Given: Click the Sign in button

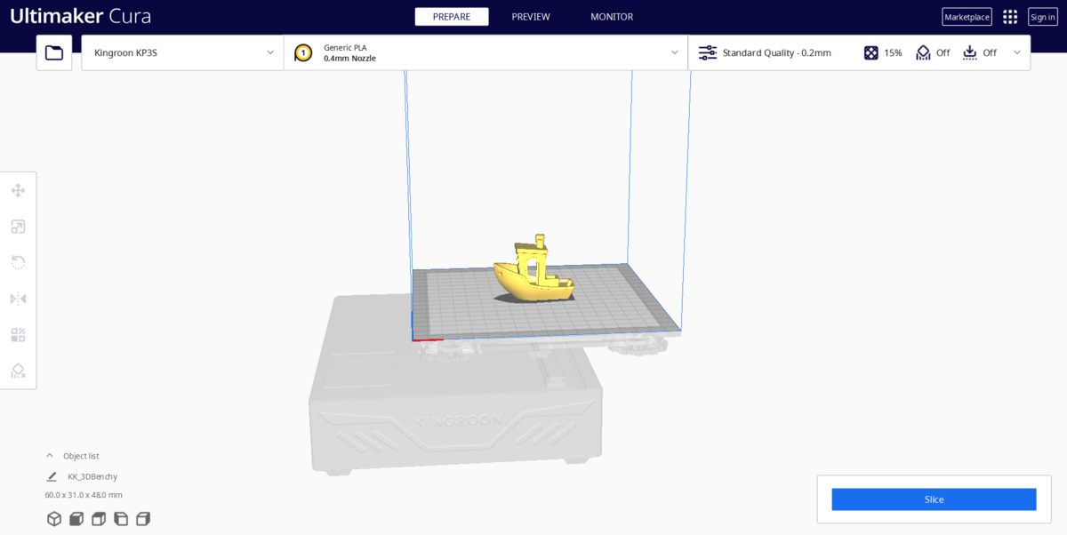Looking at the screenshot, I should (1043, 17).
